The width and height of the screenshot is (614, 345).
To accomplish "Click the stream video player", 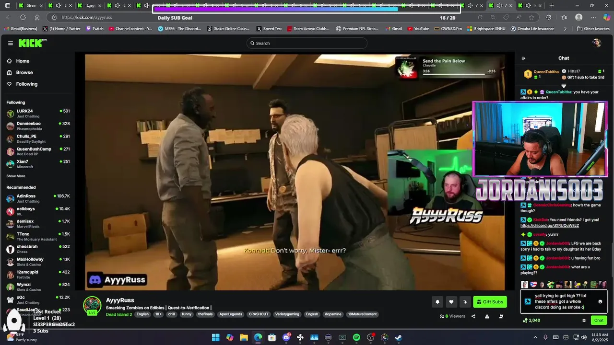I will pos(295,172).
